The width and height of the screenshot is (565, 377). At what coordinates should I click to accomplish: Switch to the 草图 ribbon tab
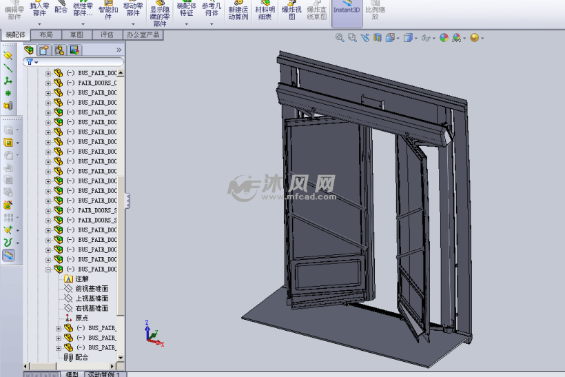76,34
